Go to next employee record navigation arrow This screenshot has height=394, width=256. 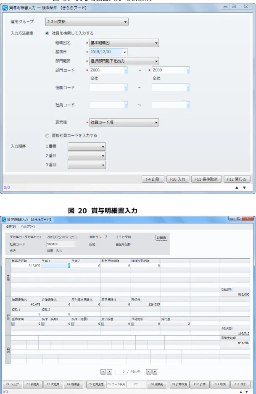pos(149,372)
